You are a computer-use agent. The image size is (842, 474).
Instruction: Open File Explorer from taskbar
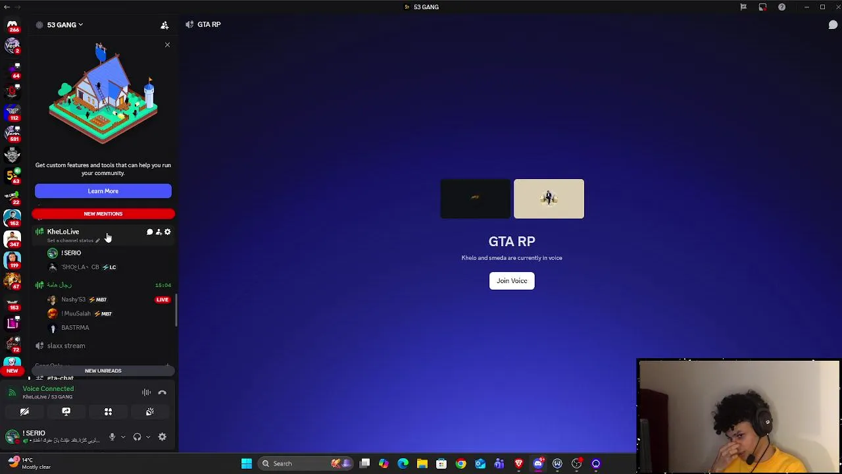422,463
